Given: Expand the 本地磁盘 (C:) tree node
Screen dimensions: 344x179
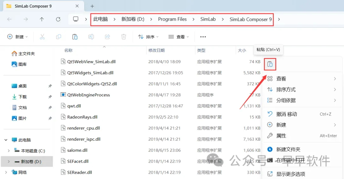Looking at the screenshot, I should 9,150.
